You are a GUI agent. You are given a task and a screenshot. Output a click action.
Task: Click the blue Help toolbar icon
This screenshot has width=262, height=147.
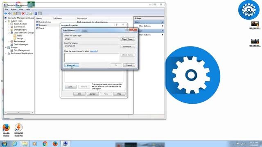[x=36, y=13]
